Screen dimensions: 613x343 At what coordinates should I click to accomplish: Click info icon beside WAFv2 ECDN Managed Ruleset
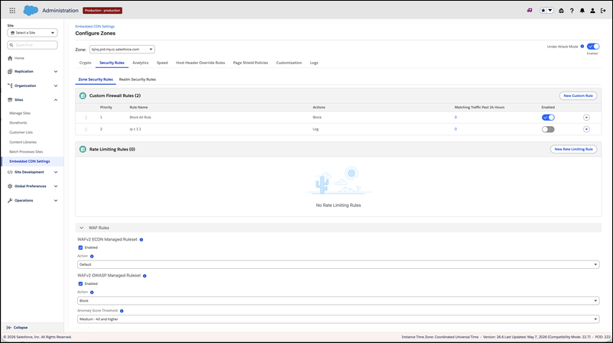[141, 240]
